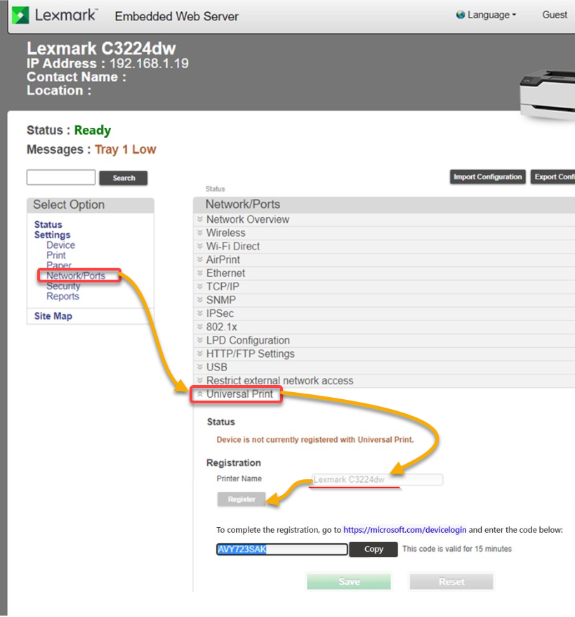
Task: Click the not currently registered status message
Action: point(315,439)
